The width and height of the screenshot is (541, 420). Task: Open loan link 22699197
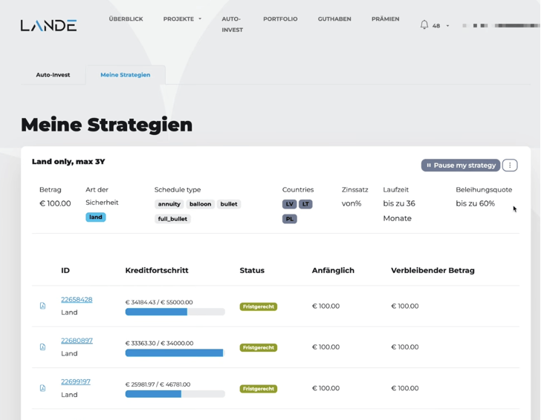pyautogui.click(x=76, y=381)
